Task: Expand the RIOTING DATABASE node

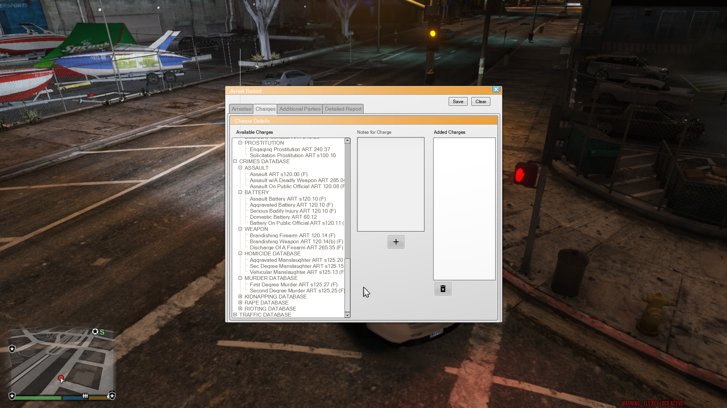Action: click(x=240, y=309)
